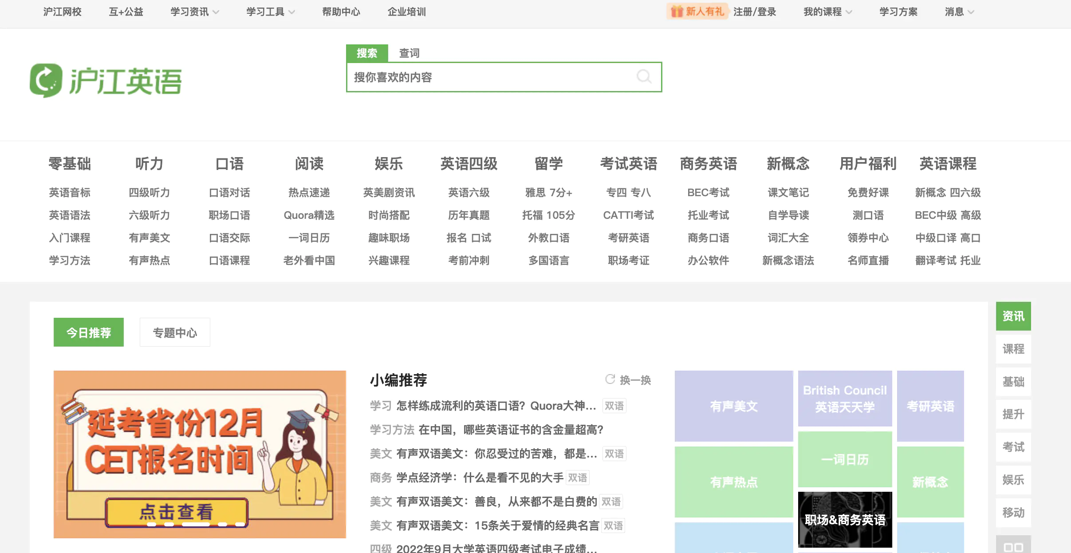1071x553 pixels.
Task: Open the 商务英语 category
Action: (x=709, y=164)
